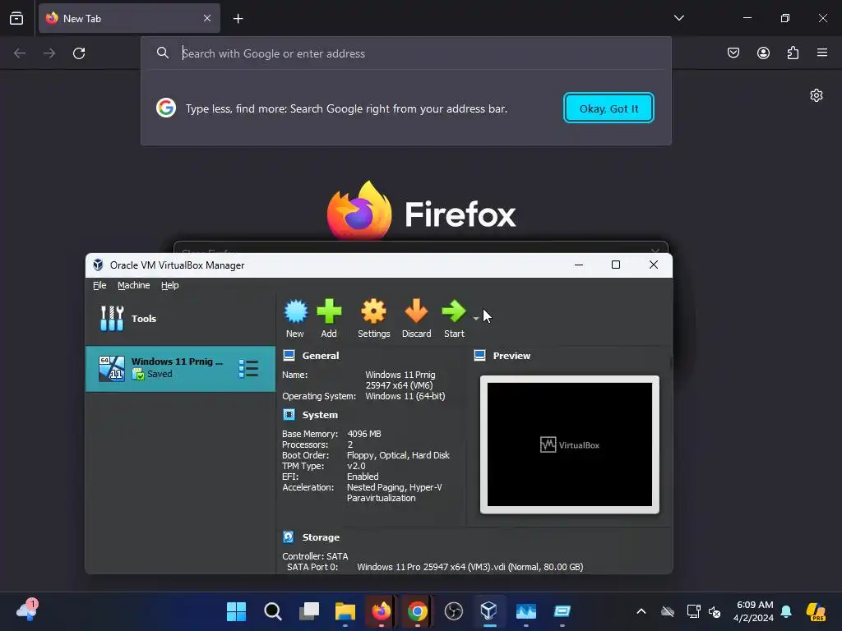Open Task View on the taskbar

pyautogui.click(x=309, y=611)
